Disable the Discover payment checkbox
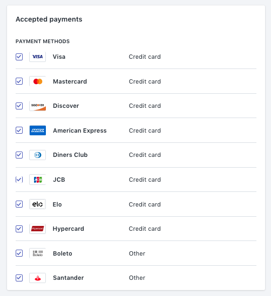Screen dimensions: 271x296 click(x=19, y=106)
